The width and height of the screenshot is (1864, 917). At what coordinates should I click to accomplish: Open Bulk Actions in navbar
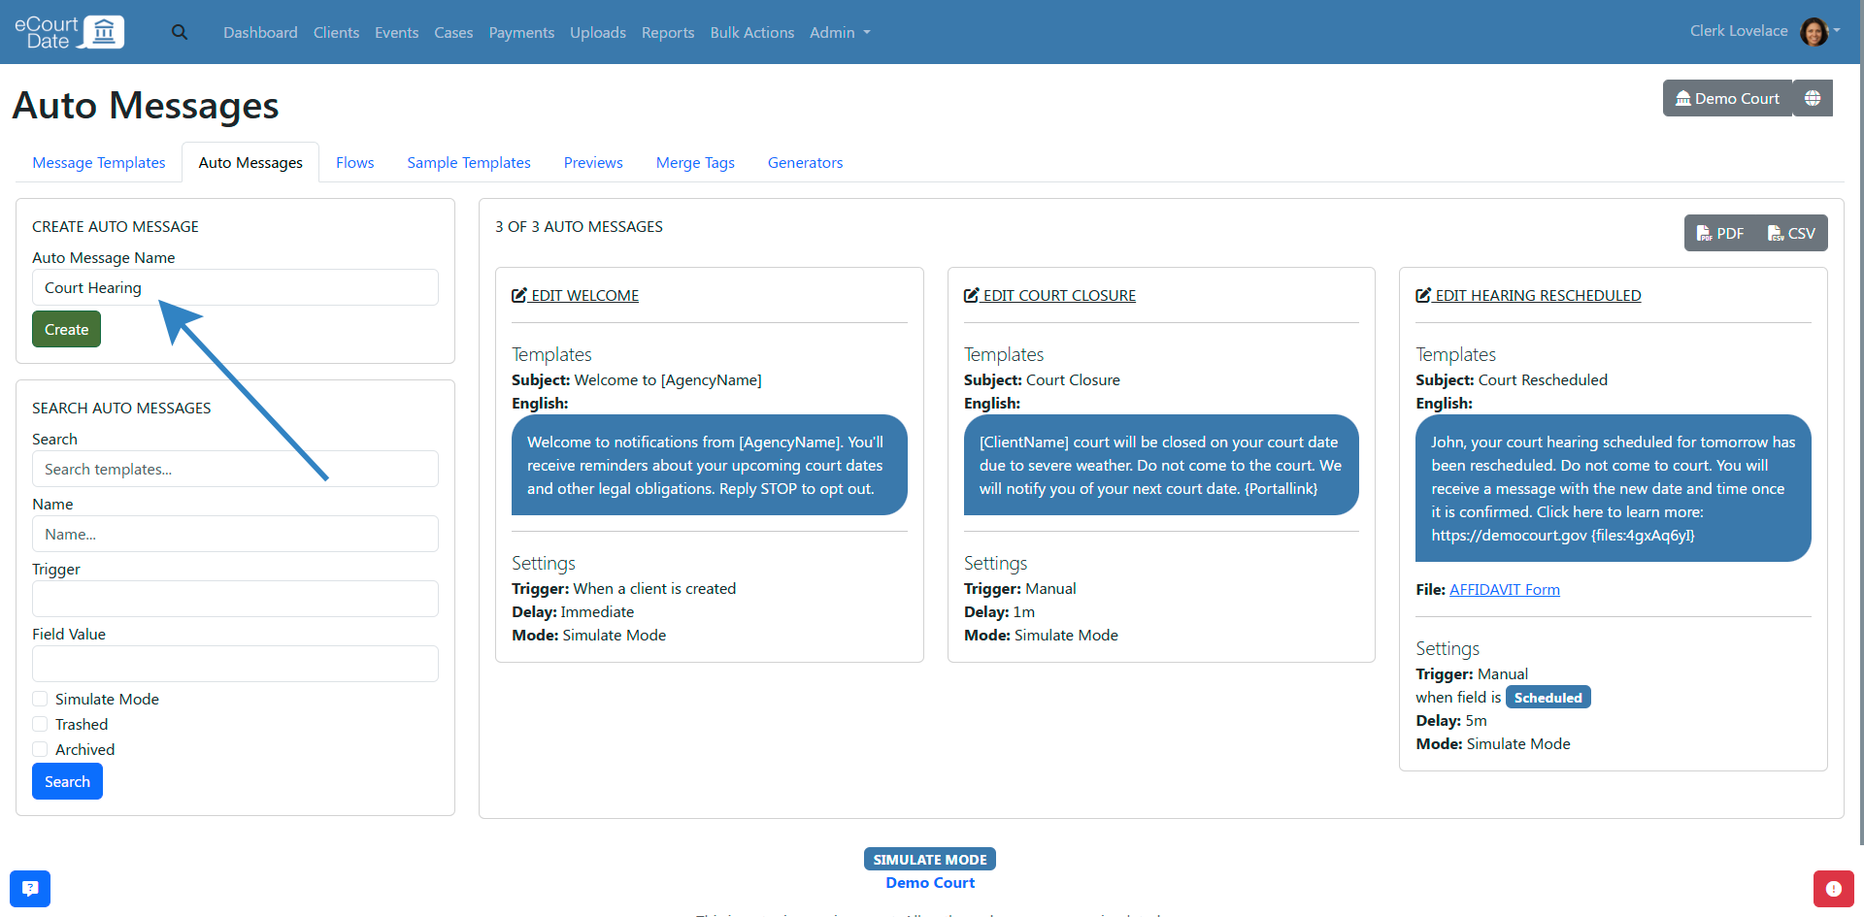pyautogui.click(x=752, y=32)
